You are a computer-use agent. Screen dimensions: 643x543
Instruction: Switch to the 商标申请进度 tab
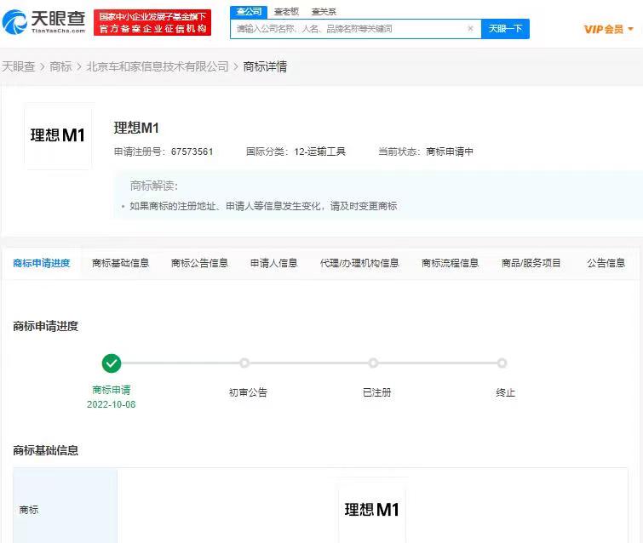(42, 263)
